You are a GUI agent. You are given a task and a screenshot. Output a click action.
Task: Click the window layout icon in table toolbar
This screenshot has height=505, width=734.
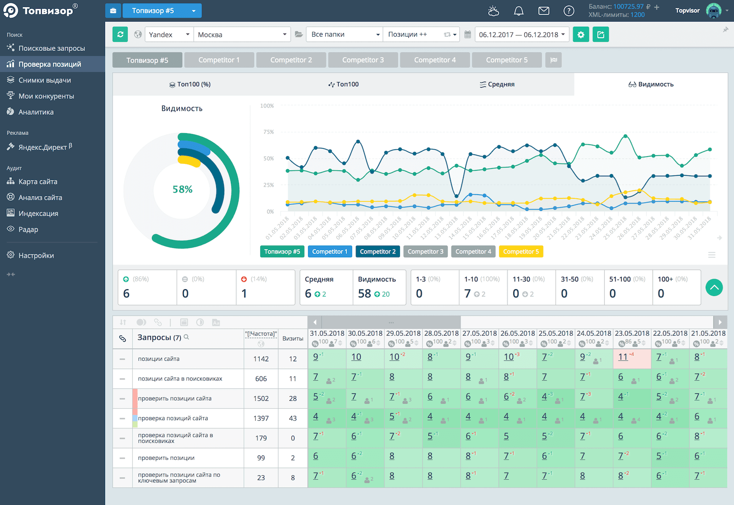click(184, 322)
